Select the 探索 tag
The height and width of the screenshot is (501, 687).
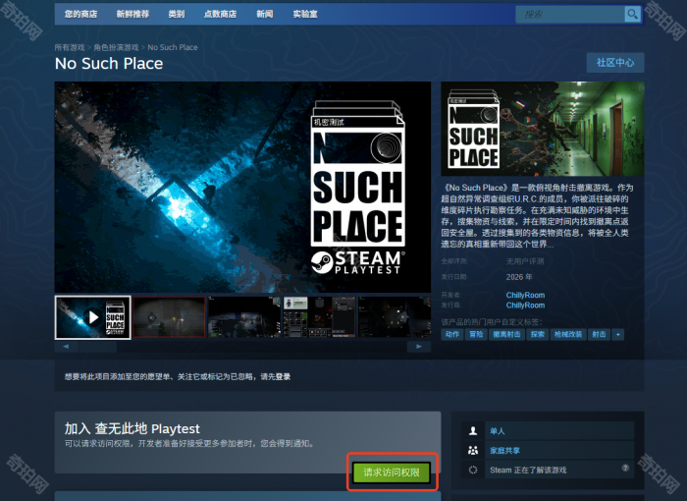click(x=538, y=334)
